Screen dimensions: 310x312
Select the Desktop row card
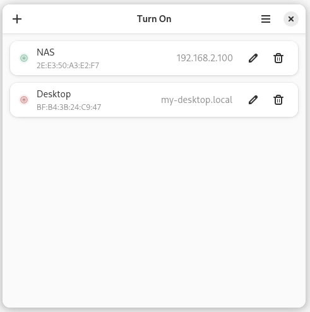154,100
